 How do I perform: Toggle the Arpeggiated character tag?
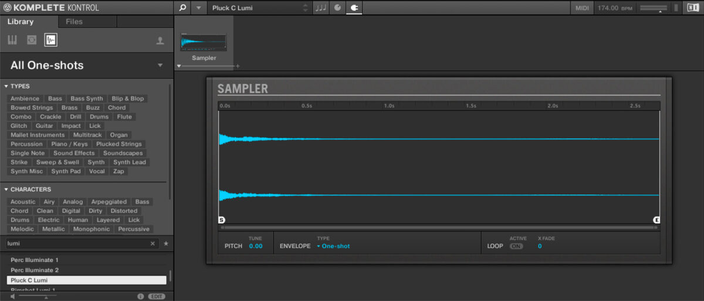[109, 202]
